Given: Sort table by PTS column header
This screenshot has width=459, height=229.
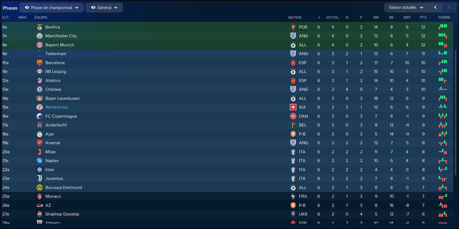Looking at the screenshot, I should point(423,17).
